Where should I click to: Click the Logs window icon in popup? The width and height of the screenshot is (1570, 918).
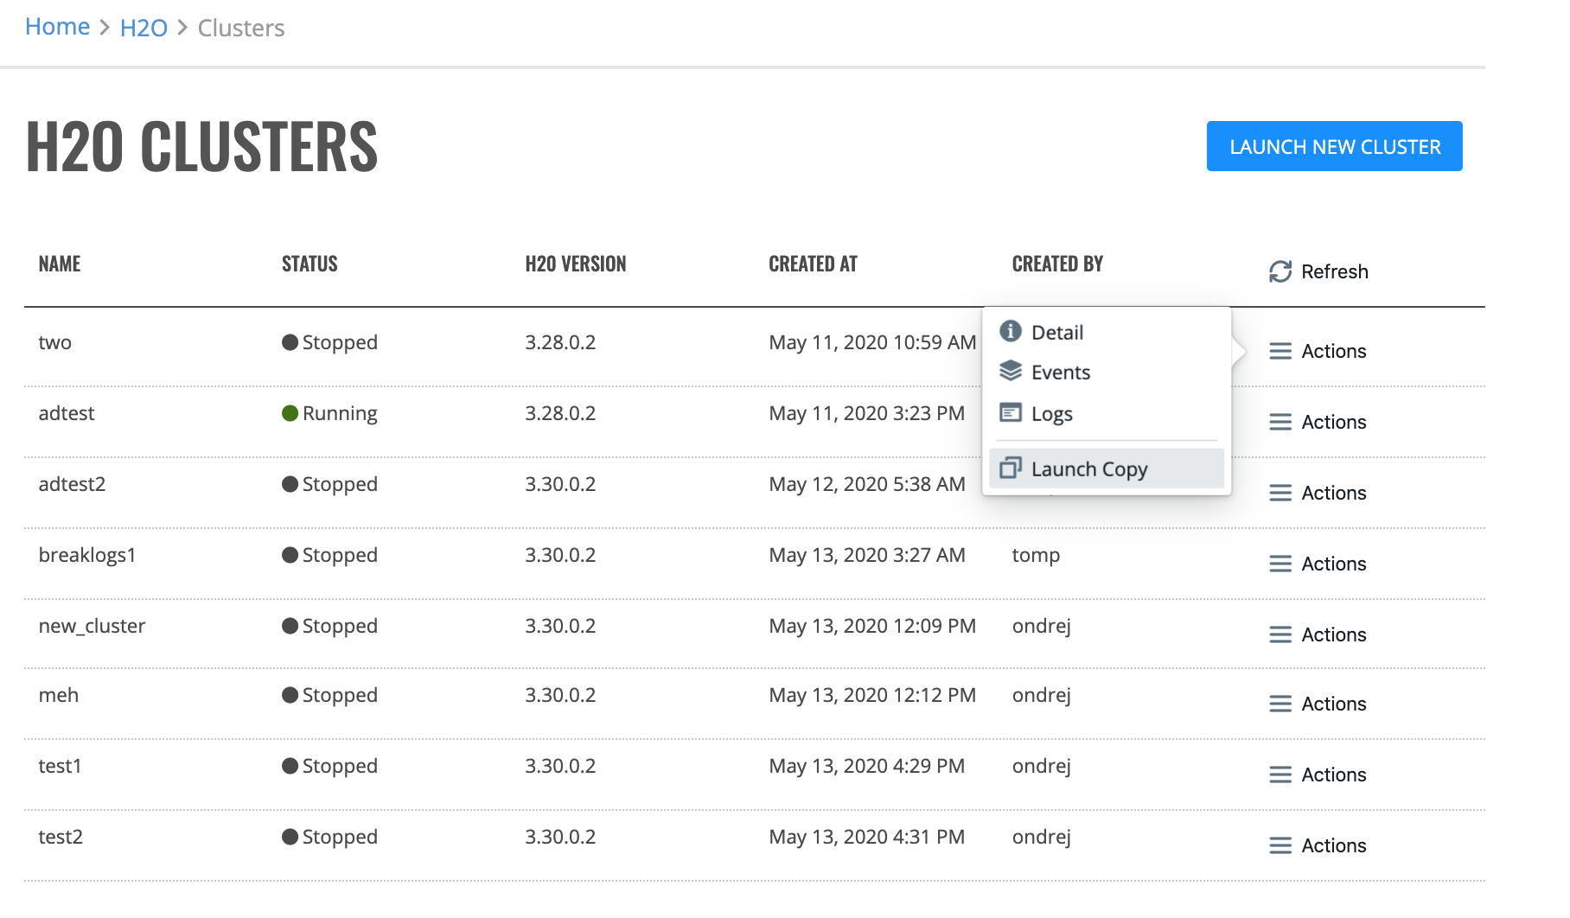(1010, 412)
